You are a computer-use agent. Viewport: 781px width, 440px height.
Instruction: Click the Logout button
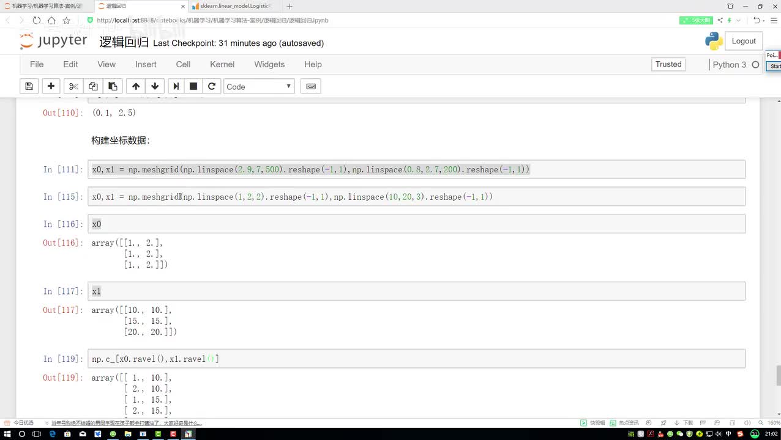tap(744, 41)
